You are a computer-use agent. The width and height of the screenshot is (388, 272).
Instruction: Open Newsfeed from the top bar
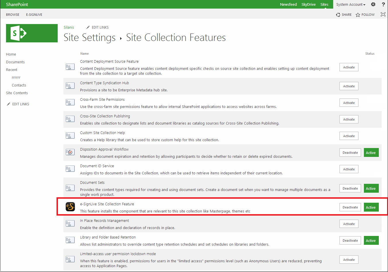tap(288, 4)
